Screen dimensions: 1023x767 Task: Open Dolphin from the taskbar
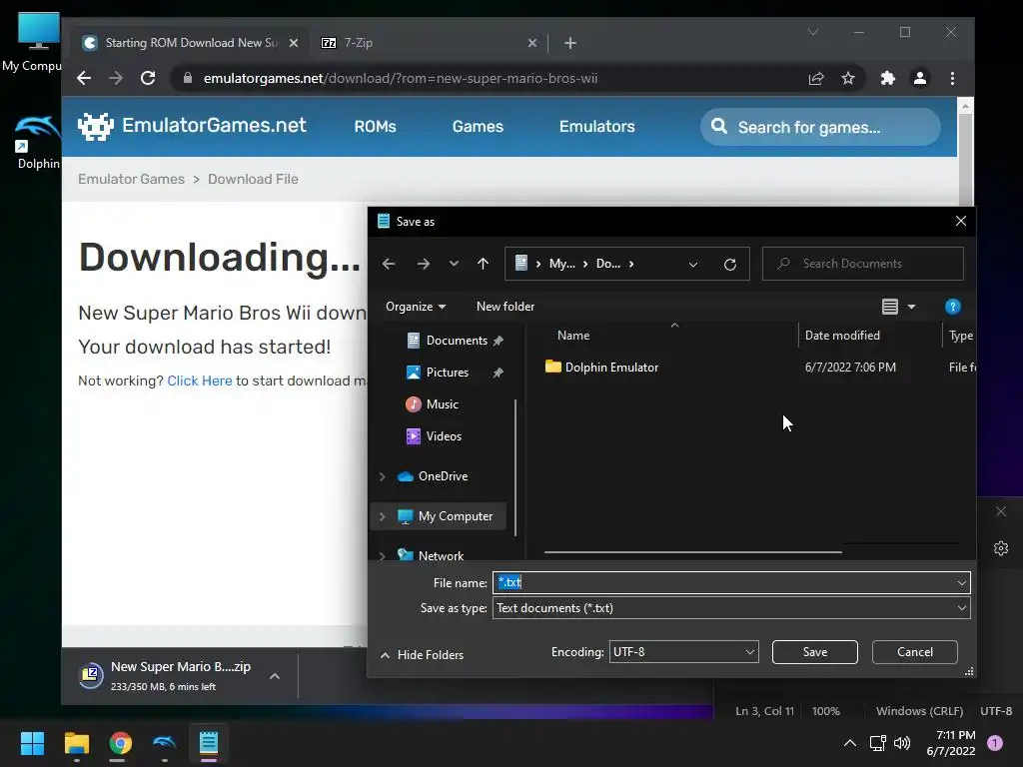165,743
